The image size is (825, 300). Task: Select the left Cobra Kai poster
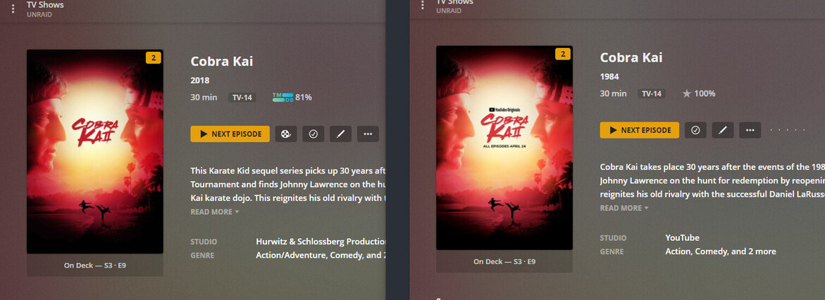[94, 152]
